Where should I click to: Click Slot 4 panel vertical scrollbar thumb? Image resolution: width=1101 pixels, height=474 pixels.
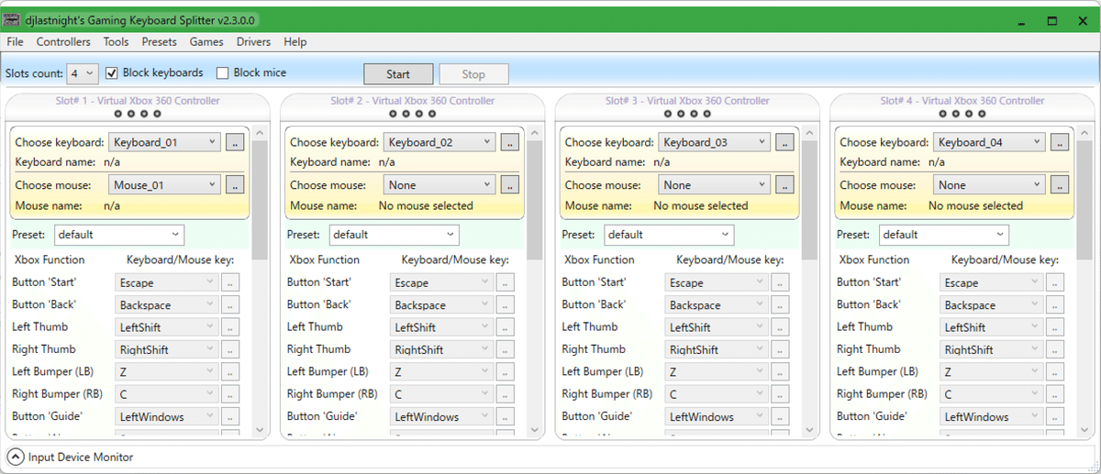pyautogui.click(x=1084, y=200)
